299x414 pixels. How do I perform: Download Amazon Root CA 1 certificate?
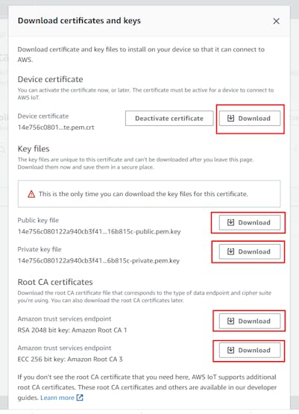[x=250, y=321]
